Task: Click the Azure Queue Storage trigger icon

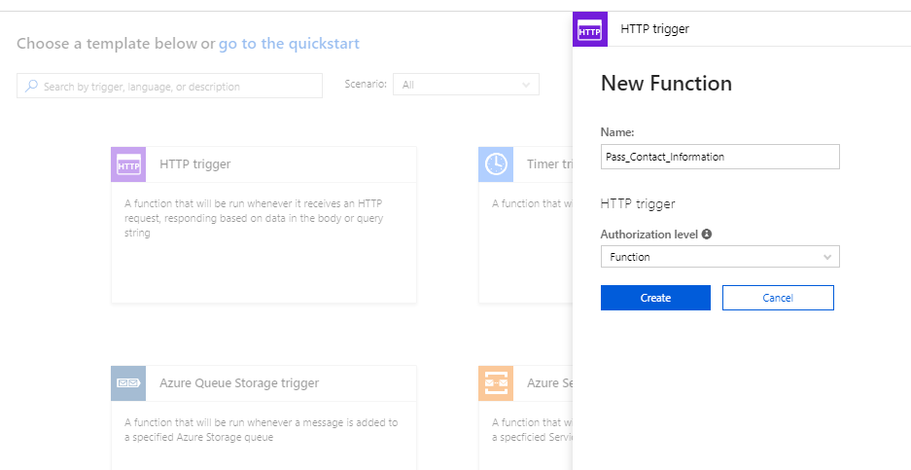Action: [x=128, y=383]
